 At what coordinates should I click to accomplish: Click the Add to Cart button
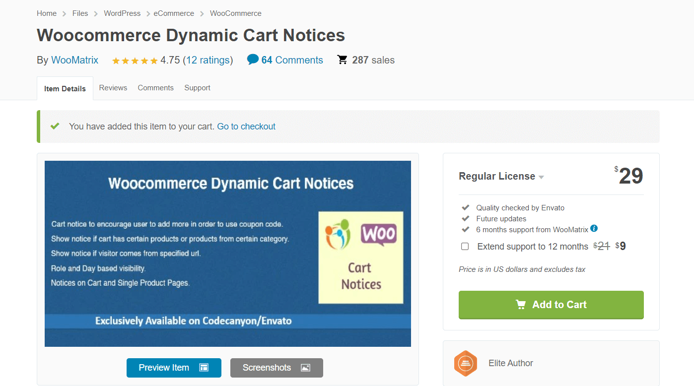pyautogui.click(x=551, y=305)
